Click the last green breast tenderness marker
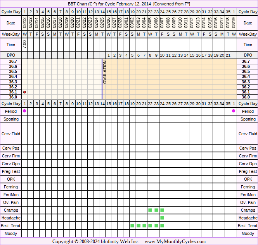258x245 pixels. click(162, 226)
